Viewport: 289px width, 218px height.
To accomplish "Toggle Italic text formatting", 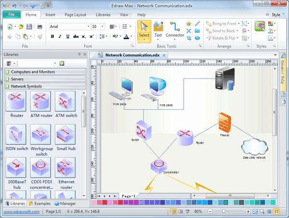I will 60,36.
